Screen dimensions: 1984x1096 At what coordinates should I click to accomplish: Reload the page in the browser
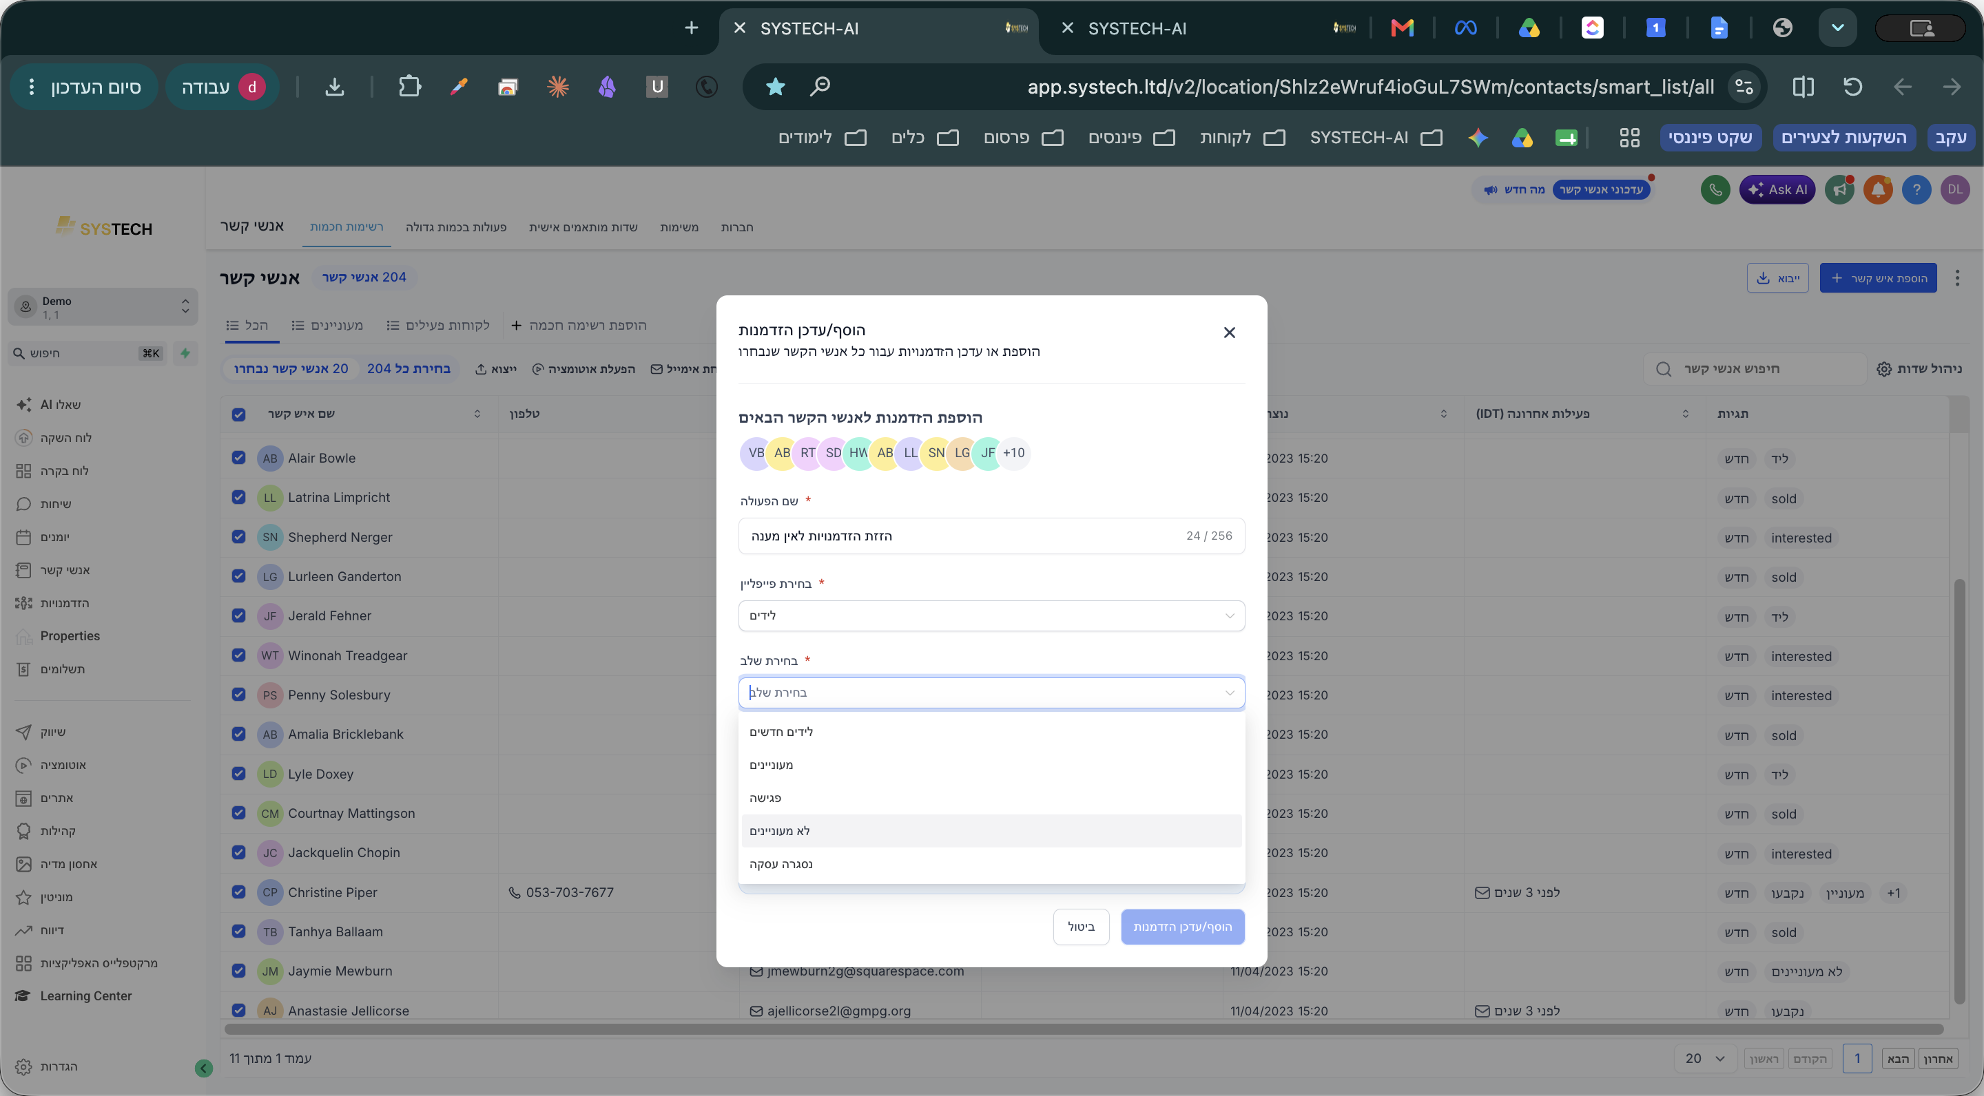(1852, 87)
